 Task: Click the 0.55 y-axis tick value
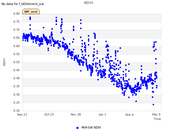pyautogui.click(x=17, y=54)
